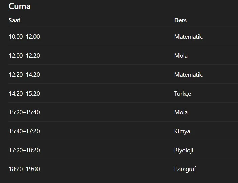Image resolution: width=238 pixels, height=183 pixels.
Task: Select the 12:20–14:20 time cell
Action: (24, 75)
